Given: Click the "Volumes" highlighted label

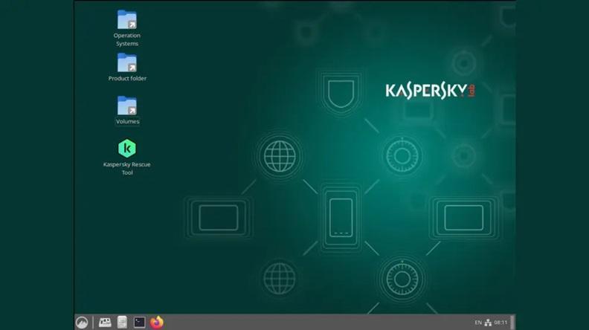Looking at the screenshot, I should (x=127, y=121).
